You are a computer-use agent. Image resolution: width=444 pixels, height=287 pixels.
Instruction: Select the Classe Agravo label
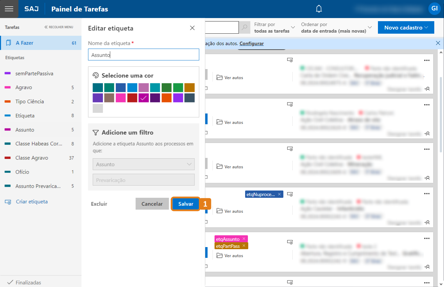click(32, 158)
